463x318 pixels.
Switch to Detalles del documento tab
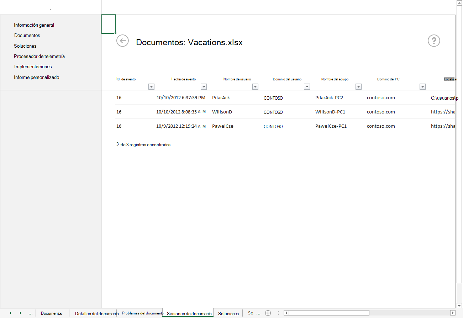tap(97, 314)
